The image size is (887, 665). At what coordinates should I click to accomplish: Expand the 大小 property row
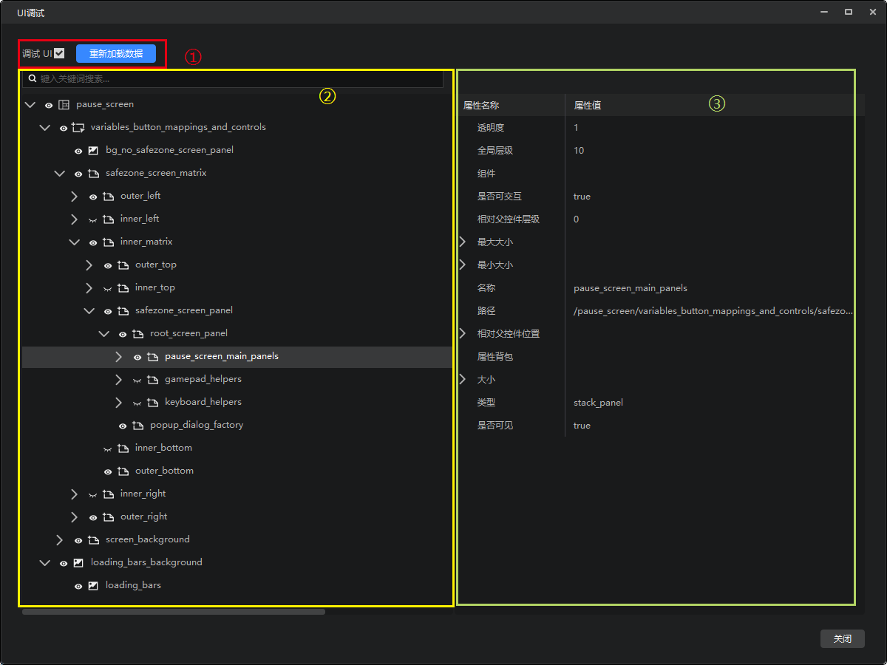click(463, 380)
